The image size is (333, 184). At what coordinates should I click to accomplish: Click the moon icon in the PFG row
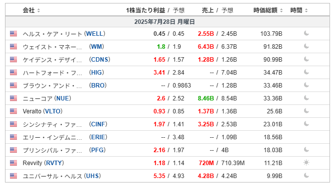(306, 150)
